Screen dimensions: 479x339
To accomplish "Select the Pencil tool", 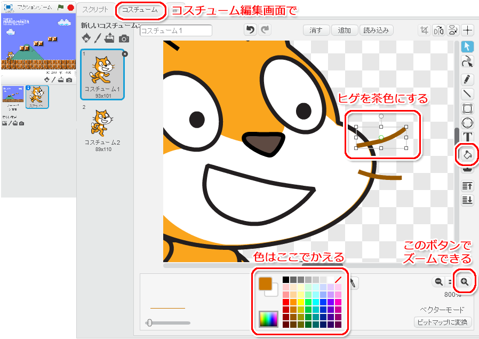I will pos(467,80).
